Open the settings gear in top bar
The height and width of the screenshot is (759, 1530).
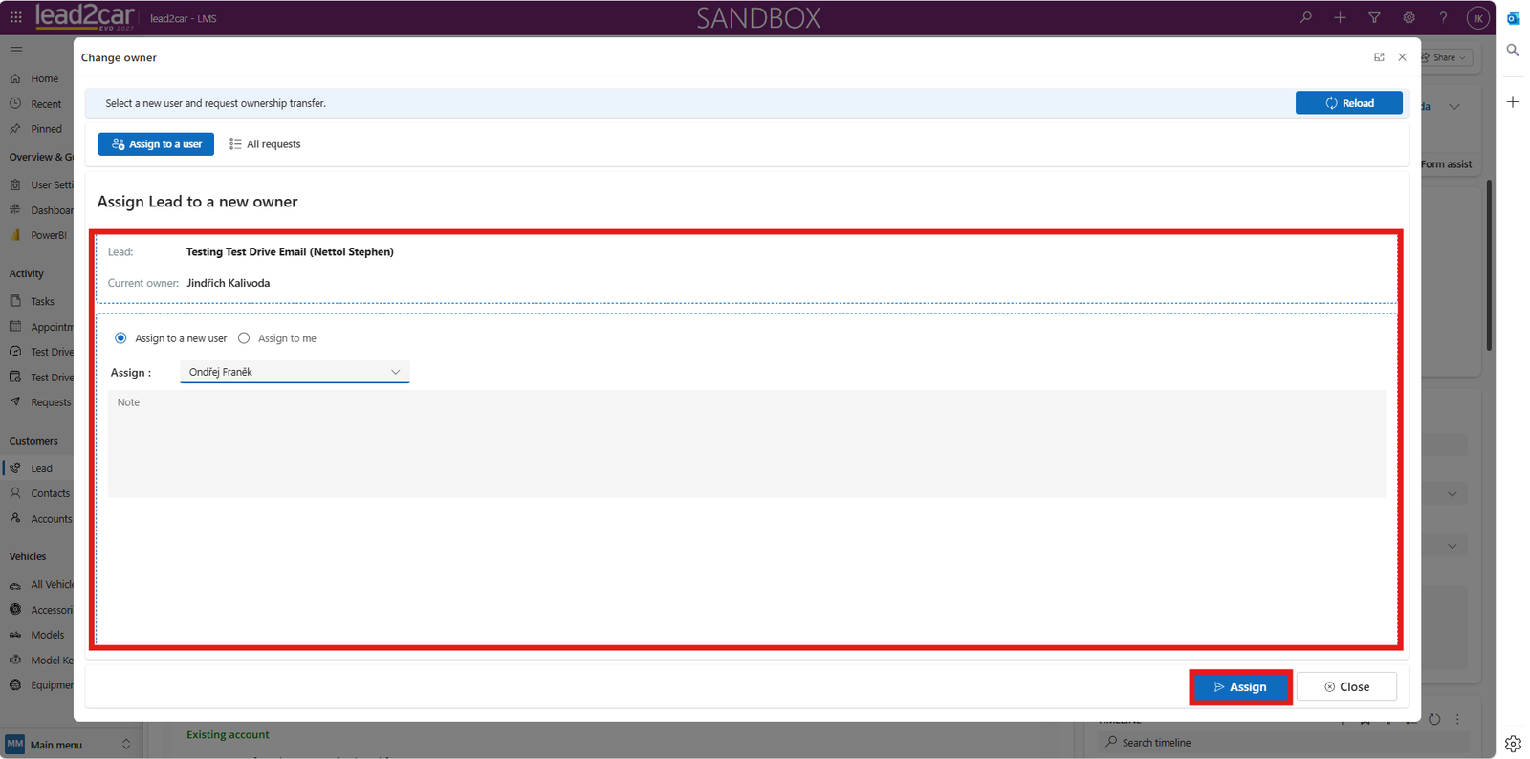tap(1409, 17)
